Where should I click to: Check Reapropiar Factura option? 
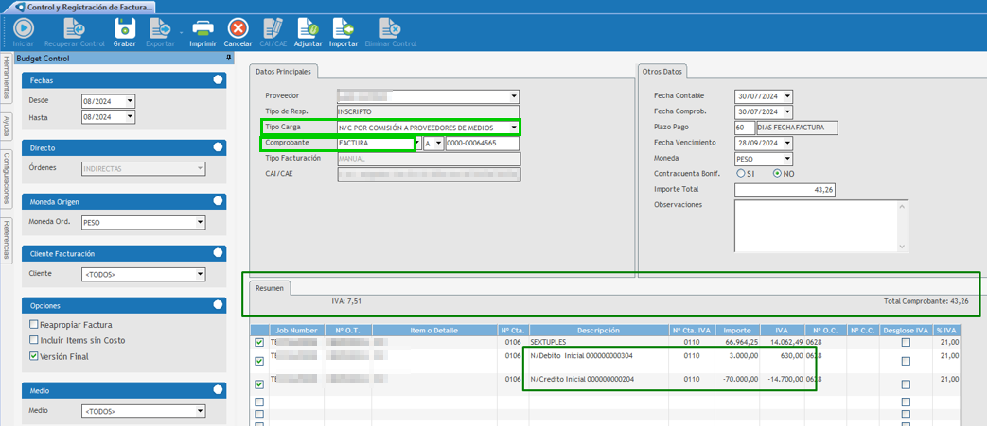pos(33,325)
